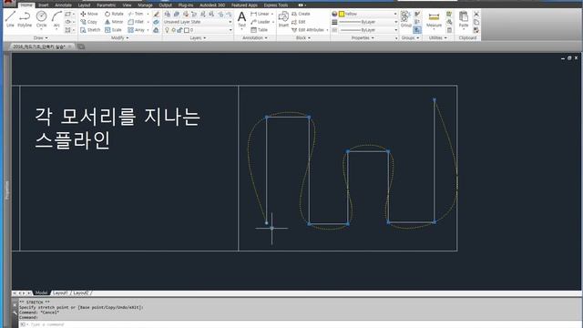
Task: Expand the Modify panel
Action: pyautogui.click(x=119, y=38)
